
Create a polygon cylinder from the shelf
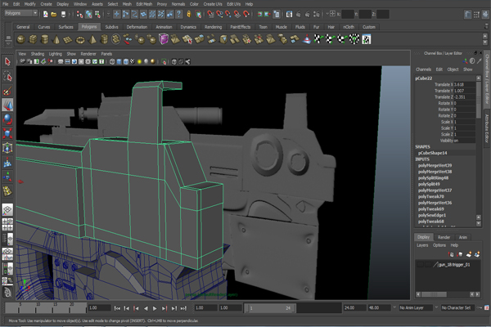pos(45,39)
